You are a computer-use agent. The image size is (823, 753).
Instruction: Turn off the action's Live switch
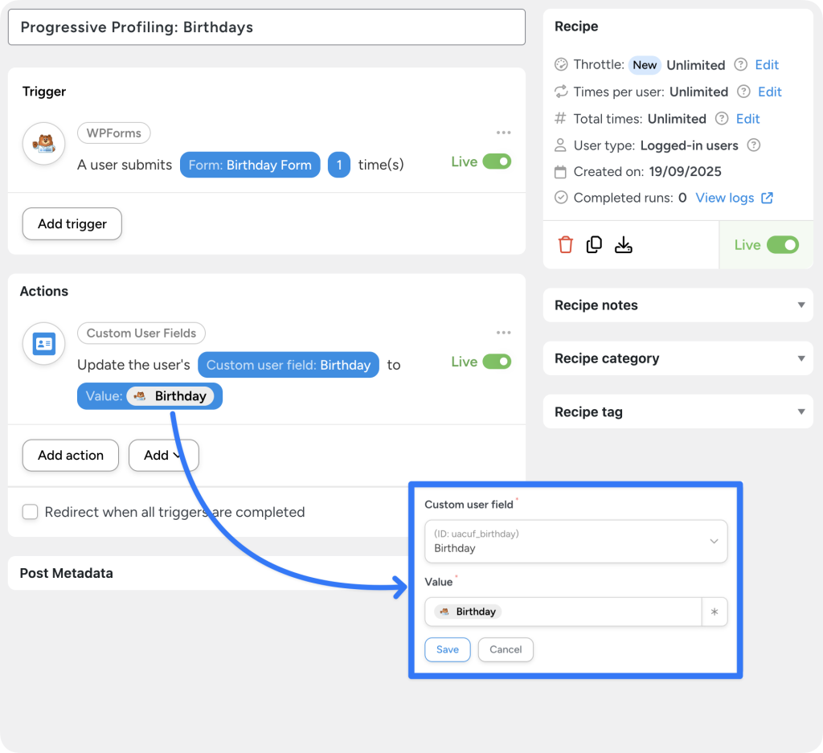tap(498, 361)
